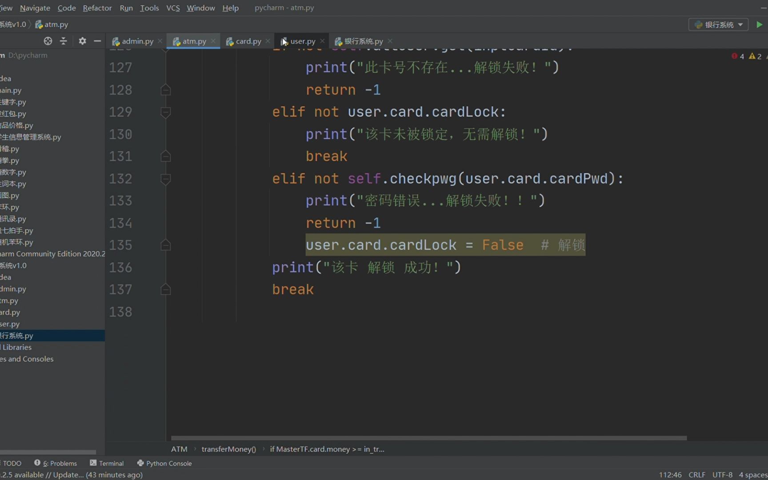This screenshot has height=480, width=768.
Task: Click line number 135 in the gutter
Action: tap(120, 245)
